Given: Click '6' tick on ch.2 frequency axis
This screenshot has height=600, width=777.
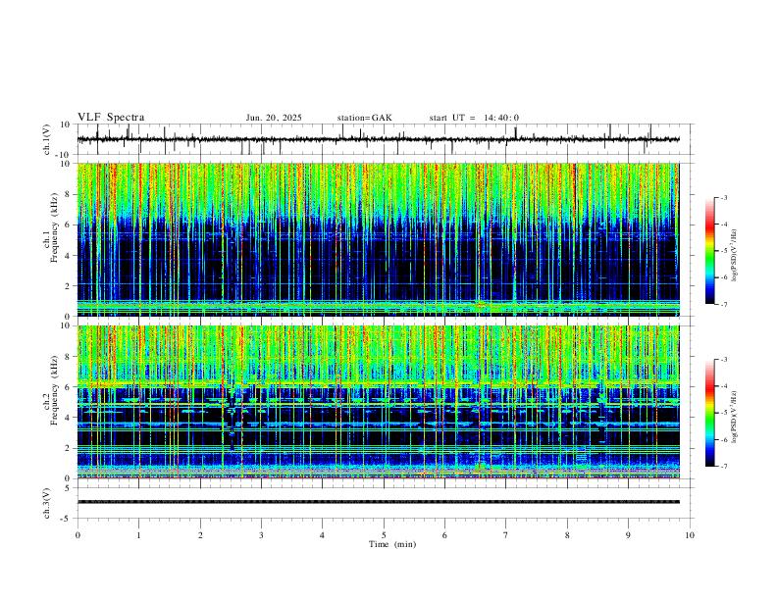Looking at the screenshot, I should pos(69,387).
